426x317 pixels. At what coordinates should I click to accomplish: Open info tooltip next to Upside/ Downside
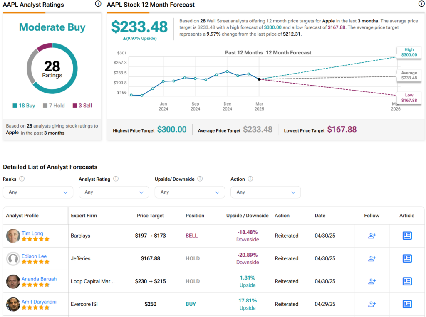click(x=200, y=179)
